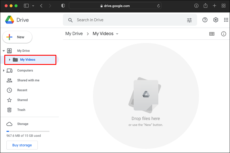
Task: Open Starred items
Action: 22,100
